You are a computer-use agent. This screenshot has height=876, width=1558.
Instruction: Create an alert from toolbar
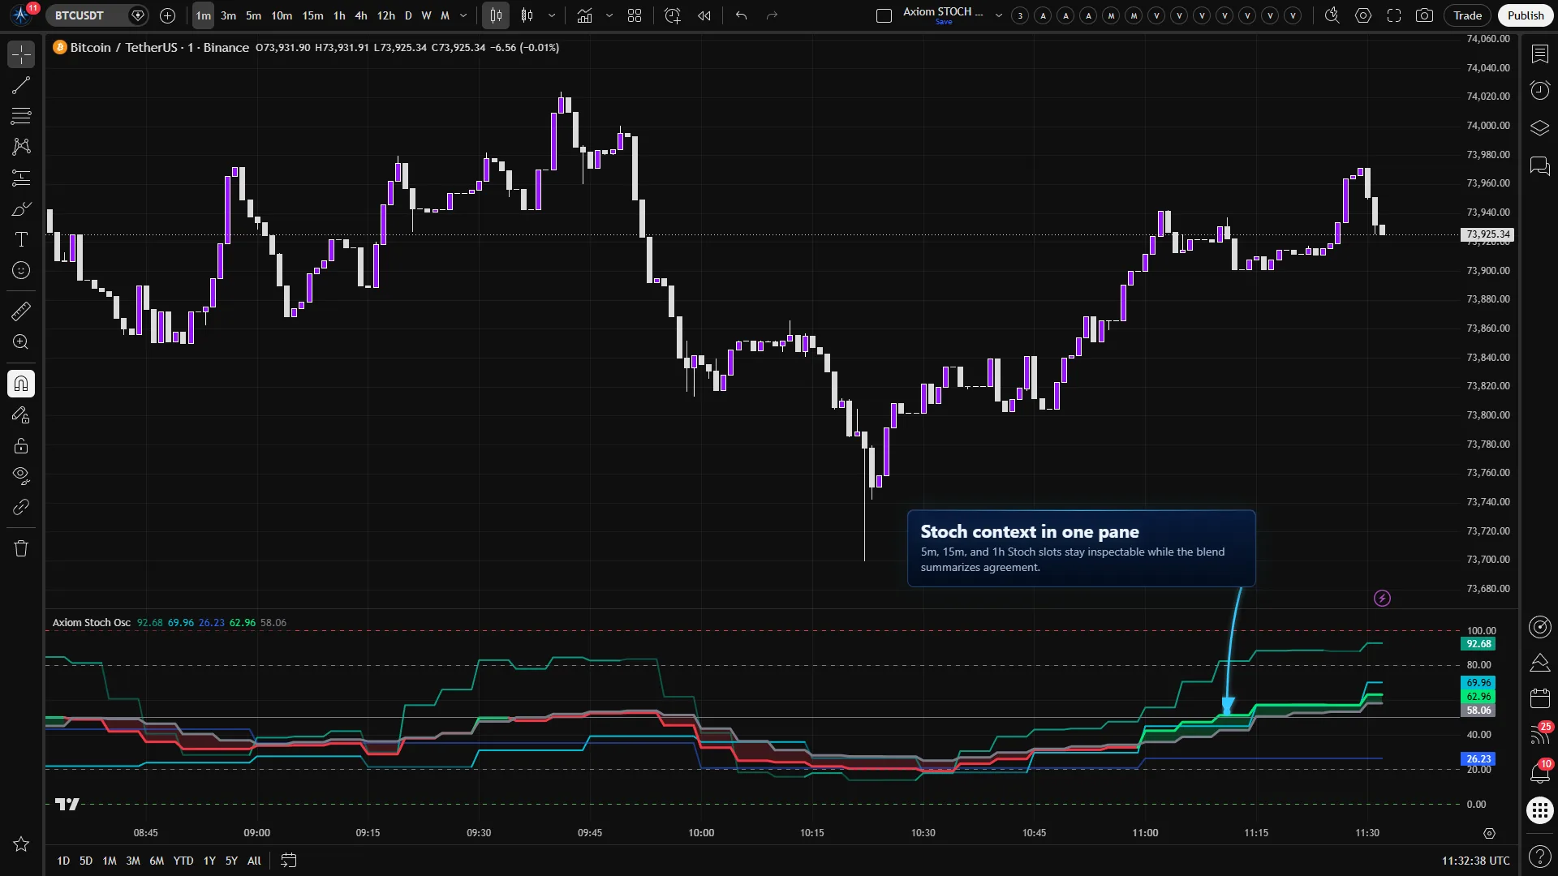click(673, 15)
